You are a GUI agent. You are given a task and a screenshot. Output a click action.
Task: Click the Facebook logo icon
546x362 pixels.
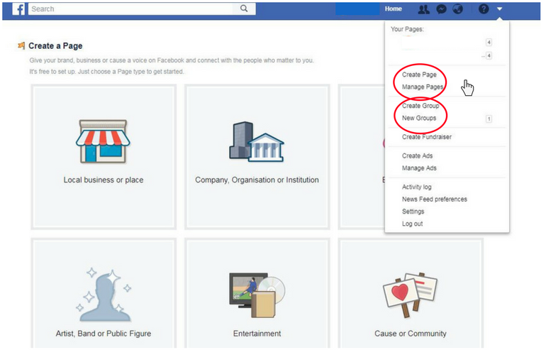point(18,9)
